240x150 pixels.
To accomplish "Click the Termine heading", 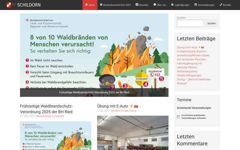I will pos(184,100).
